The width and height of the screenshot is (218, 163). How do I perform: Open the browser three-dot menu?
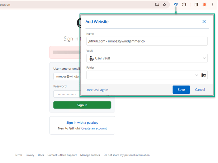pos(213,5)
